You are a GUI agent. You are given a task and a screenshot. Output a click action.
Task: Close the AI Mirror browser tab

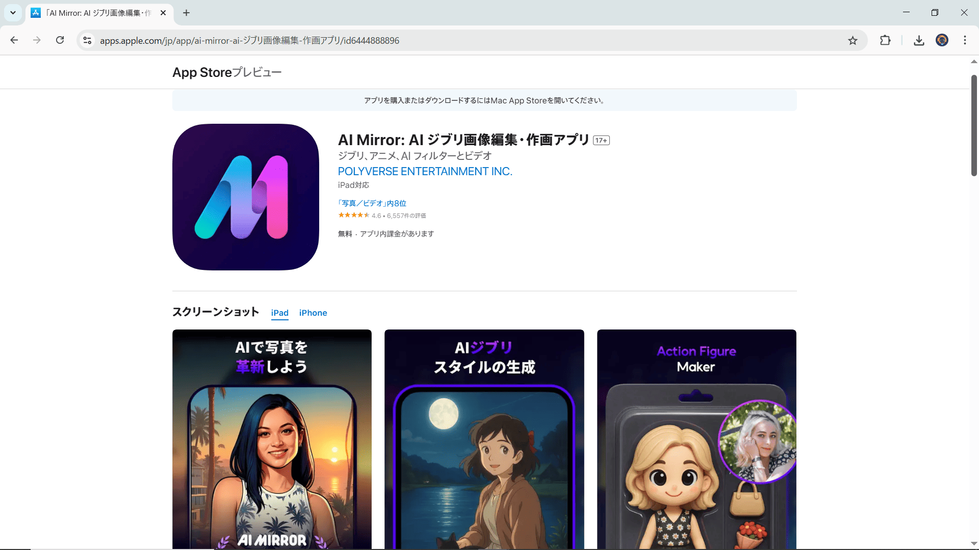(163, 13)
